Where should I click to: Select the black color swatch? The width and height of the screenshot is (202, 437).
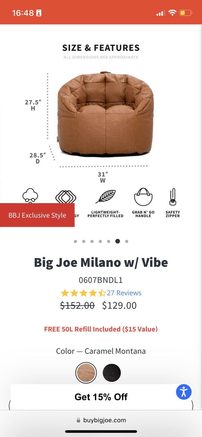point(112,373)
